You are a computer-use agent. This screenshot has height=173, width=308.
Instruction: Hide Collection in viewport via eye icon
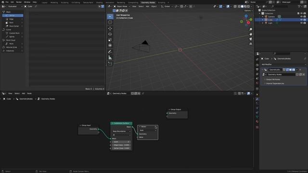coord(301,13)
